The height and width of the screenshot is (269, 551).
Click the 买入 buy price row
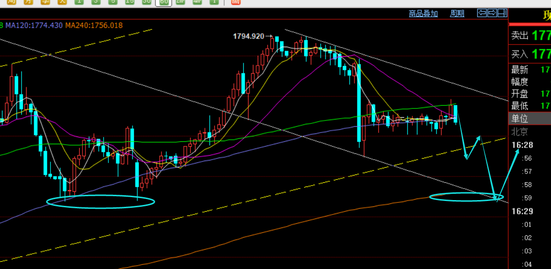[x=530, y=54]
